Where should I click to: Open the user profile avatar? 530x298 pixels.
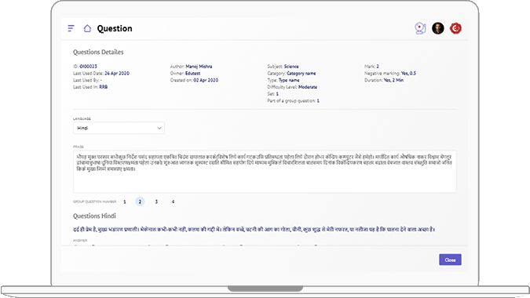(437, 28)
